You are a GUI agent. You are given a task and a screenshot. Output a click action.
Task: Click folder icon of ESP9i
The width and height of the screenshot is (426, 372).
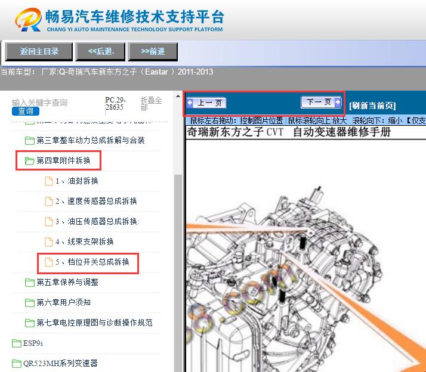tap(17, 343)
